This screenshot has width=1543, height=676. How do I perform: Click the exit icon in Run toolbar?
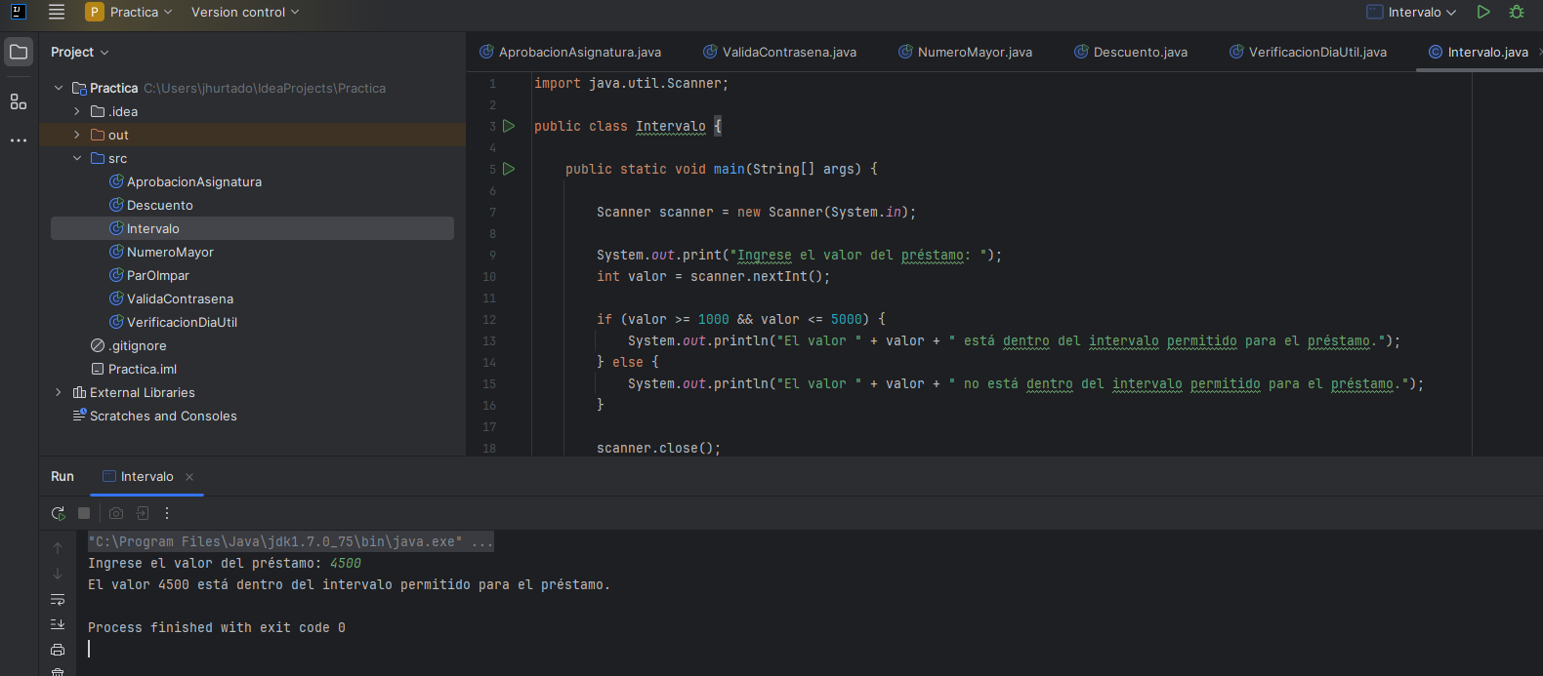click(143, 513)
